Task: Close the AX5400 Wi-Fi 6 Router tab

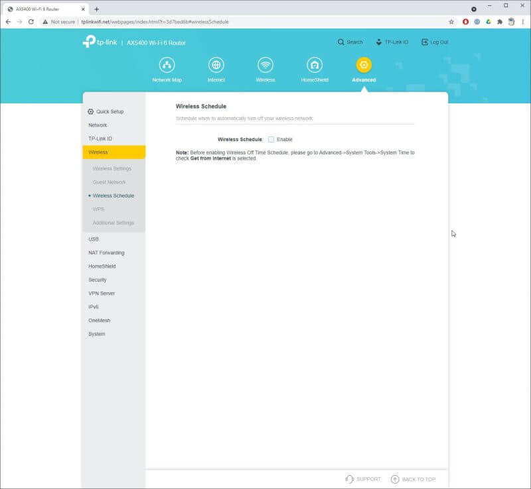Action: click(x=83, y=9)
